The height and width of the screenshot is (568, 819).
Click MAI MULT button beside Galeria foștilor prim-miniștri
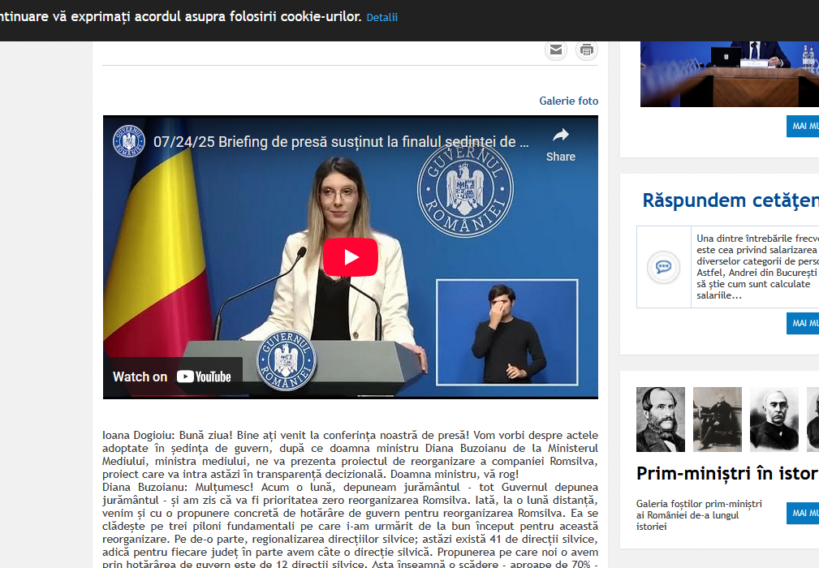pyautogui.click(x=803, y=513)
